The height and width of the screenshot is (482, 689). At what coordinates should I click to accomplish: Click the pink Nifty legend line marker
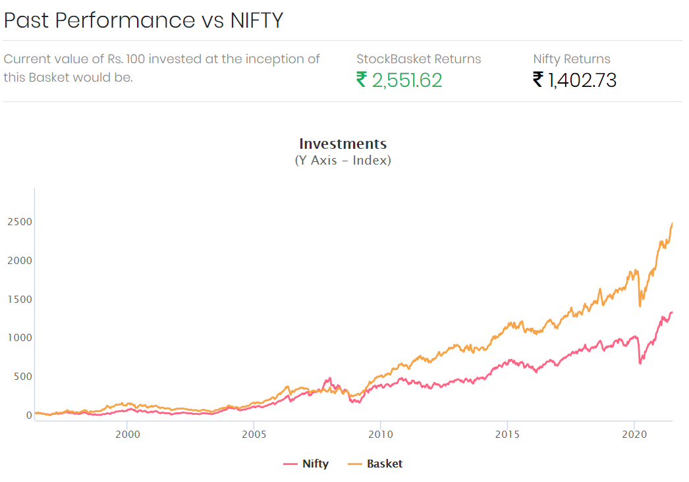[x=290, y=464]
